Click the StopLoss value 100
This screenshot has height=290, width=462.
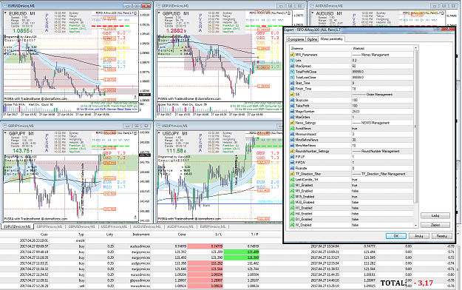[382, 100]
